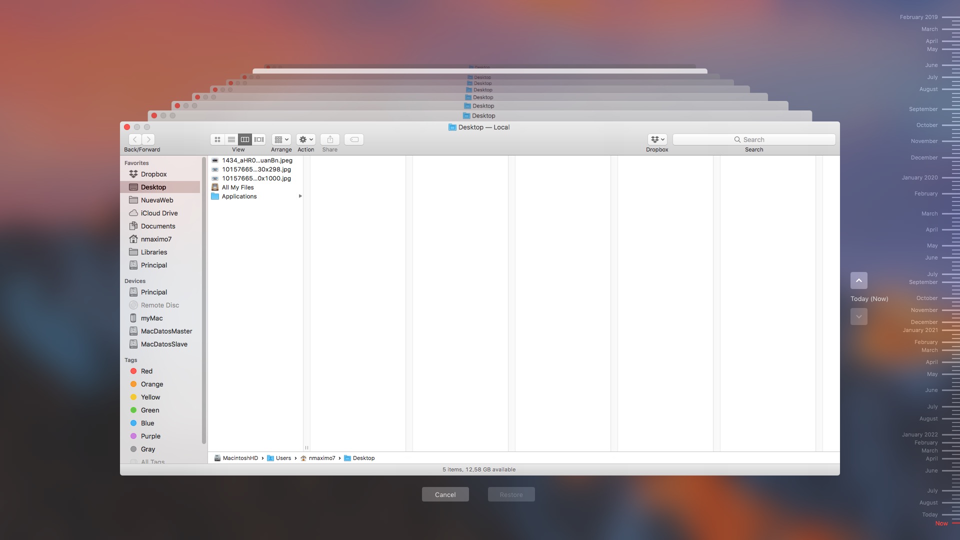This screenshot has width=960, height=540.
Task: Open Dropbox in the sidebar
Action: click(x=153, y=174)
